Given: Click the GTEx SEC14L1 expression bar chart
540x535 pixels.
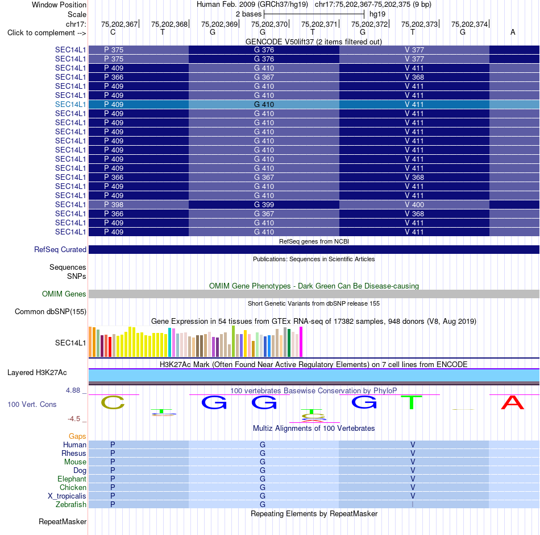Looking at the screenshot, I should [196, 341].
